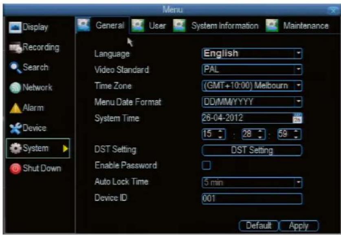The width and height of the screenshot is (341, 235).
Task: Click the green Network globe icon
Action: [15, 88]
